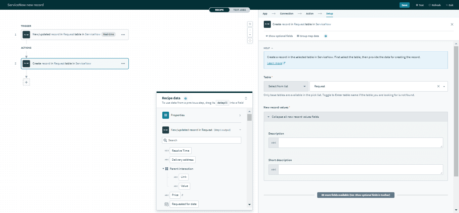This screenshot has height=213, width=459.
Task: Click the undo icon on the canvas
Action: pos(250,24)
